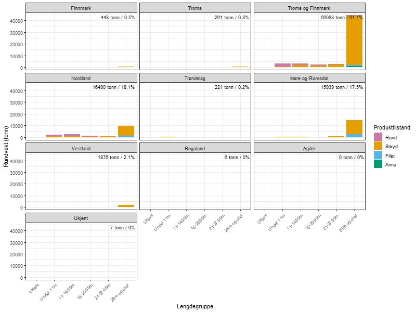Click the Lengdegruppe x-axis title
Screen dimensions: 416x312
coord(195,306)
